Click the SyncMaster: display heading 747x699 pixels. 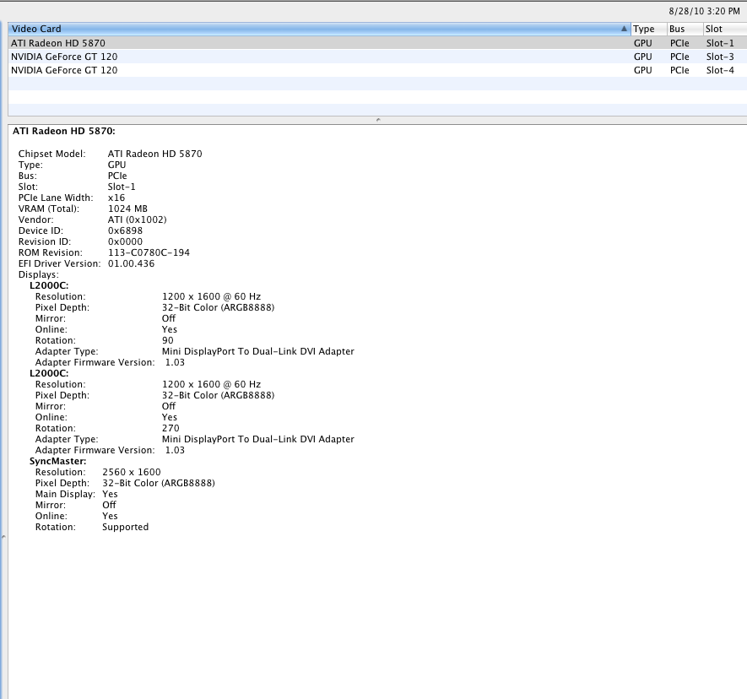pos(58,461)
